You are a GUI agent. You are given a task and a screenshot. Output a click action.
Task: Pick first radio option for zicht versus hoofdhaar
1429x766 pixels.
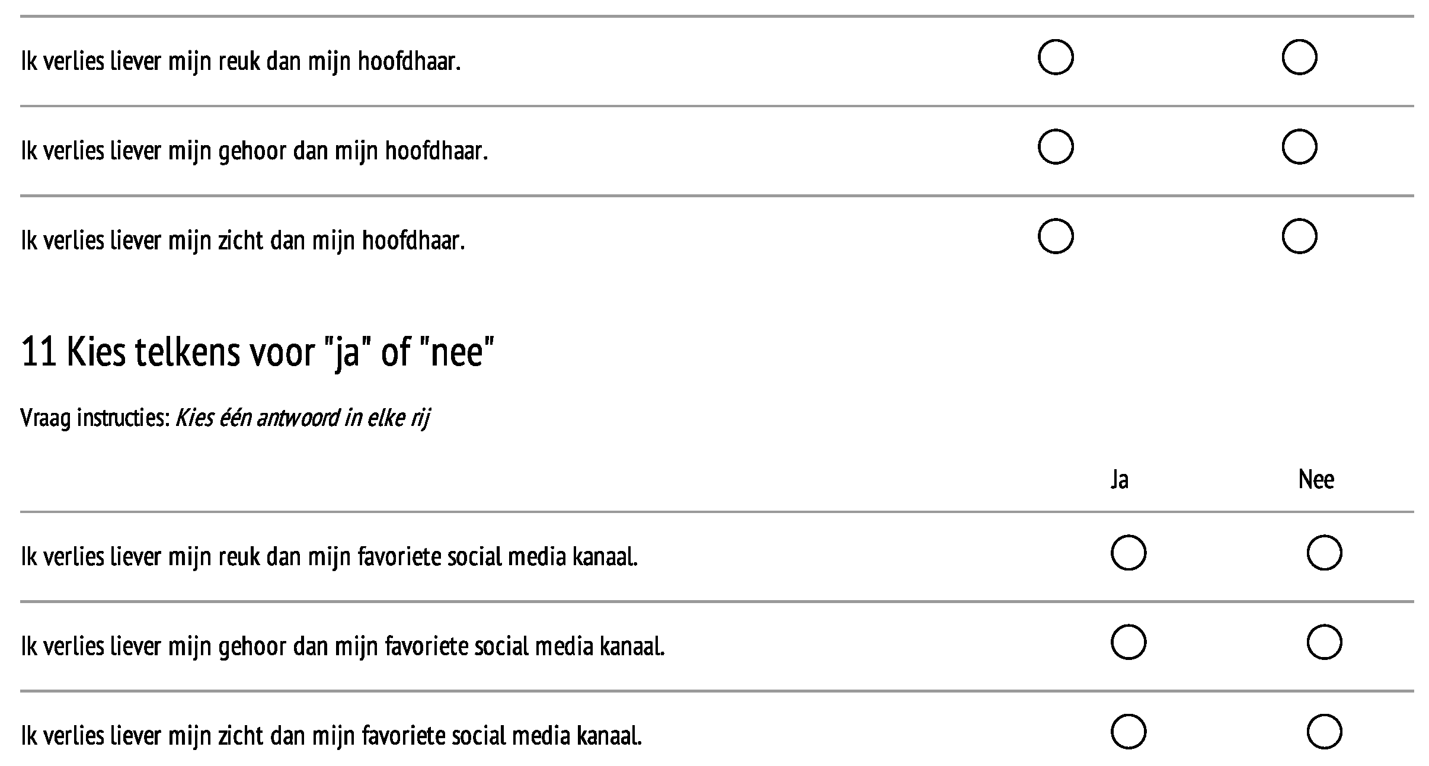click(1055, 236)
